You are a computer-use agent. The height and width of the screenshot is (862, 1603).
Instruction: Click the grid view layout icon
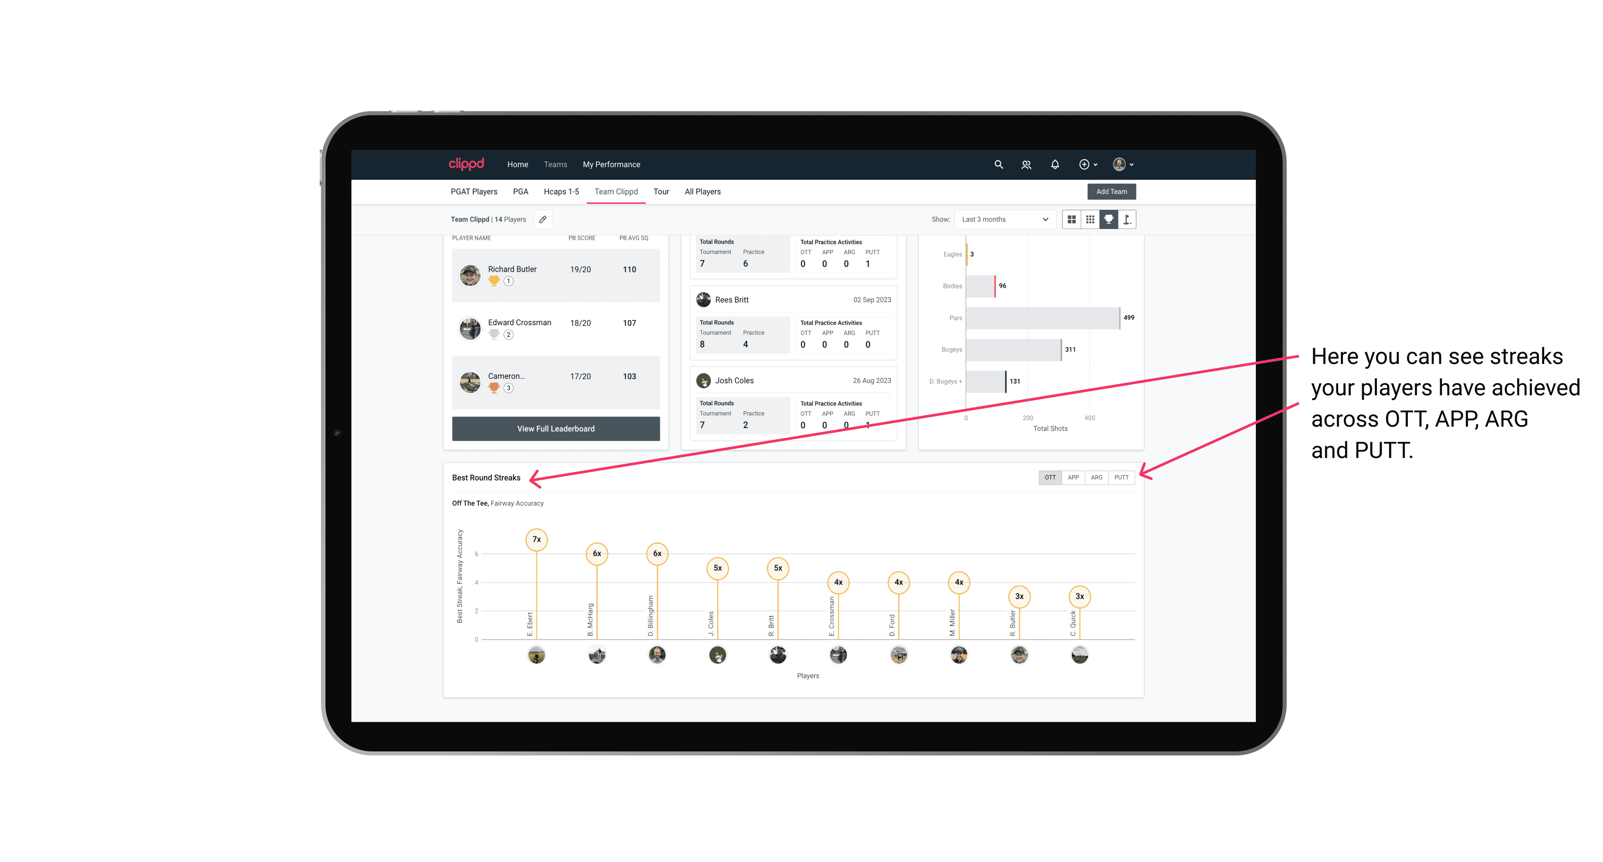[x=1071, y=220]
